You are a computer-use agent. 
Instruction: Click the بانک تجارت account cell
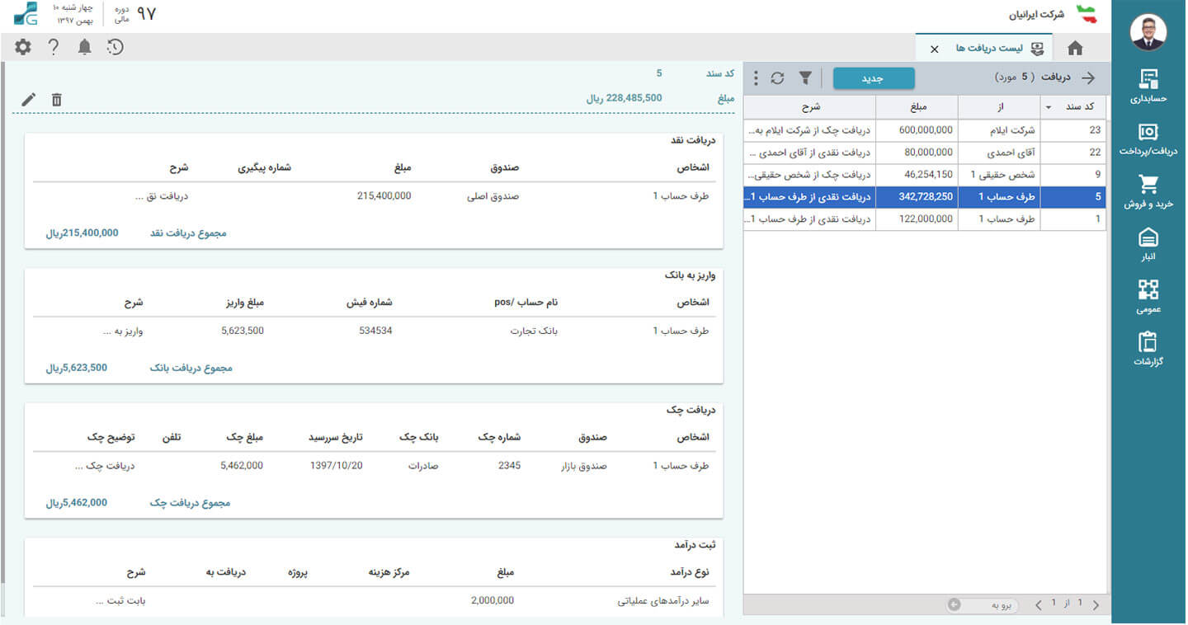coord(535,331)
